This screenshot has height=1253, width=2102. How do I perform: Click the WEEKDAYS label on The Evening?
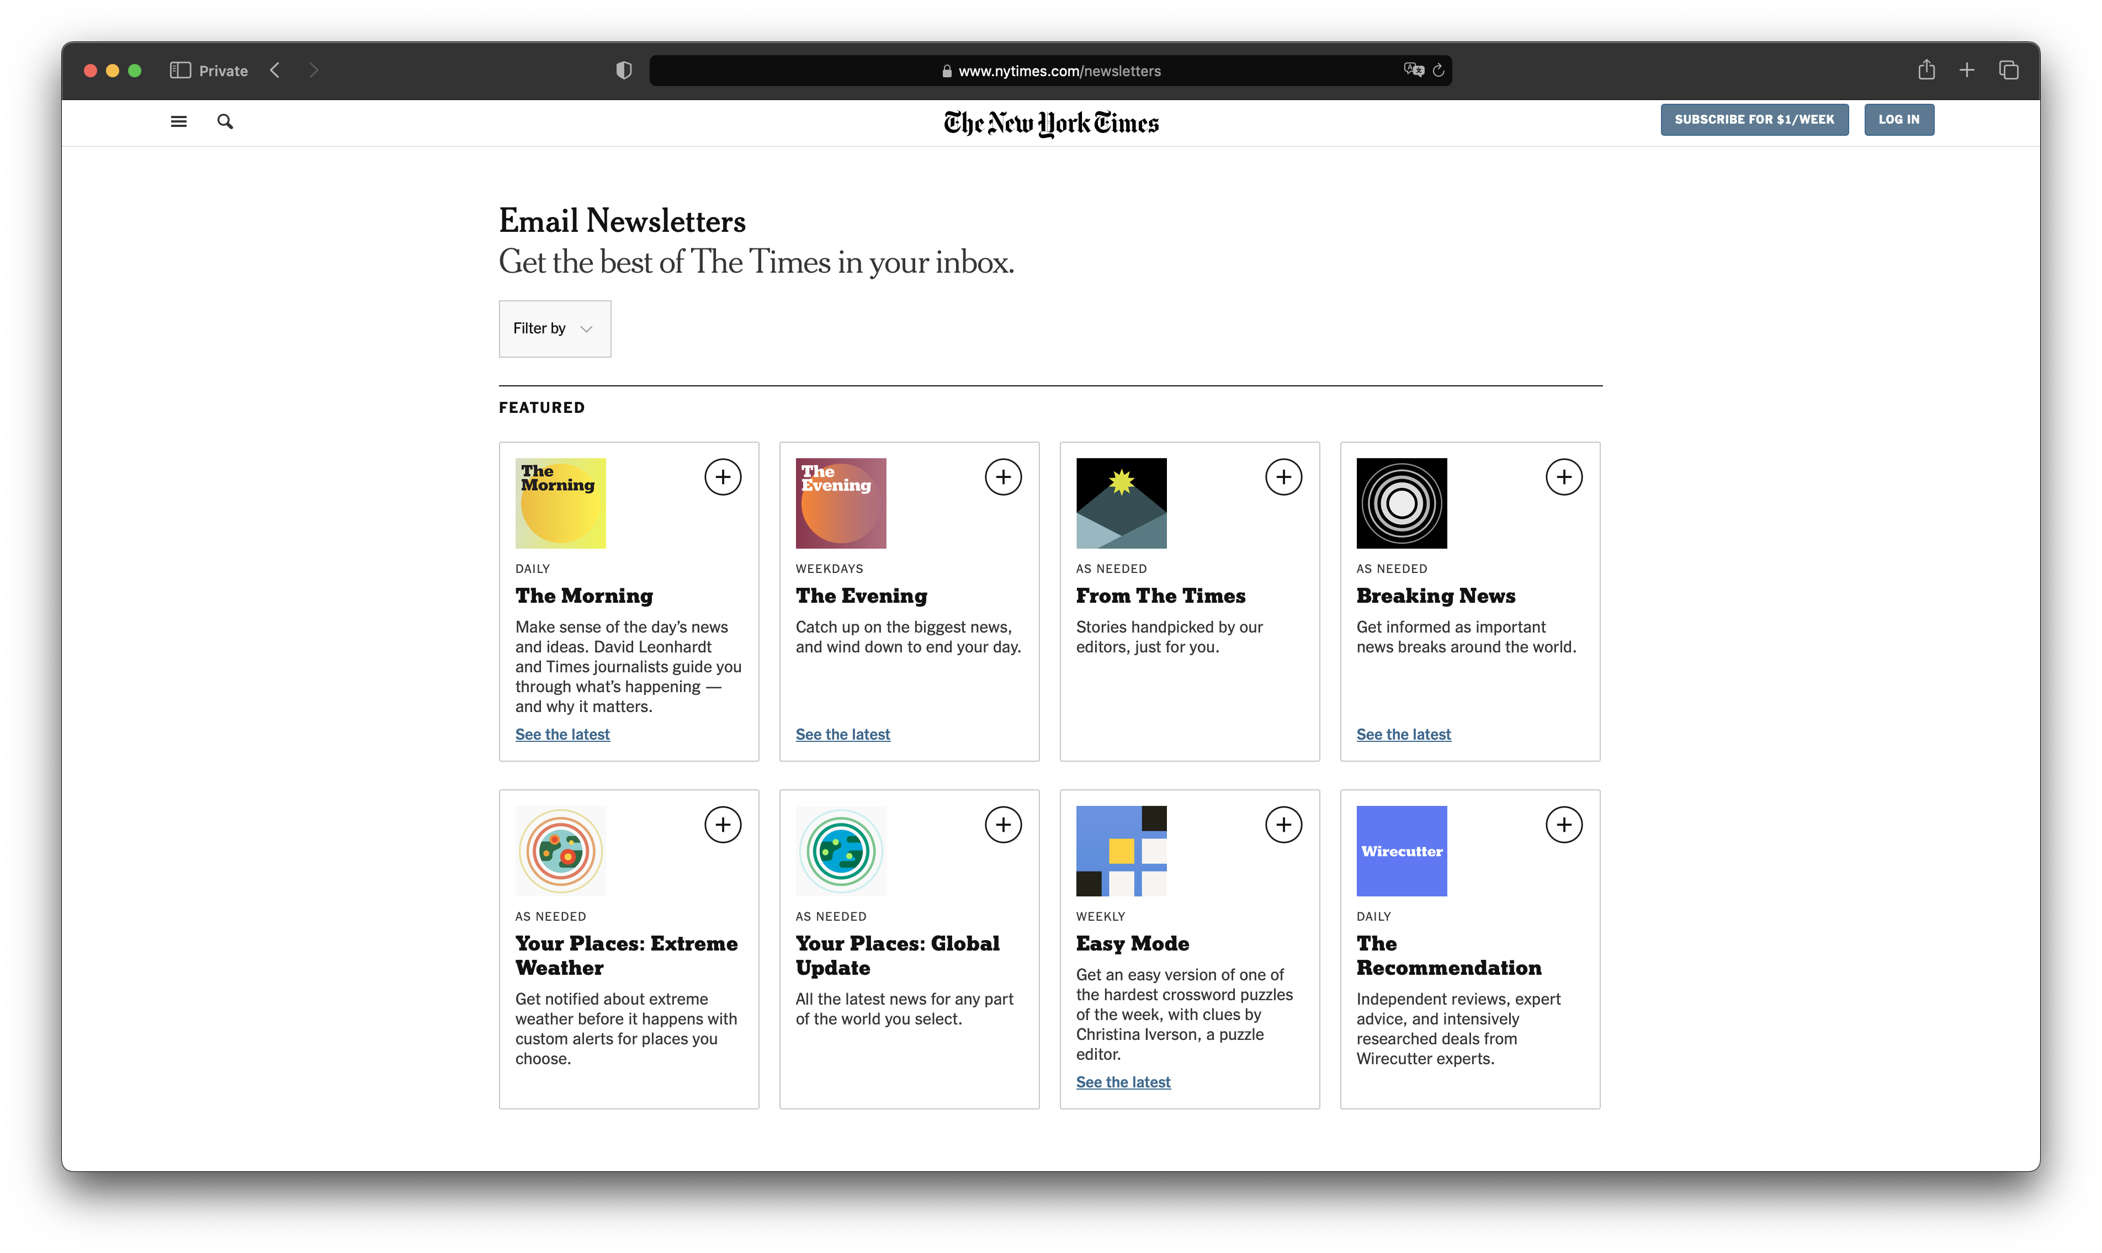pos(829,569)
